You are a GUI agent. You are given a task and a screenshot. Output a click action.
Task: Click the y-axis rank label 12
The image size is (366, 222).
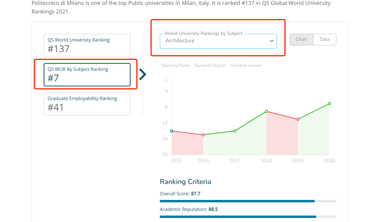(165, 123)
